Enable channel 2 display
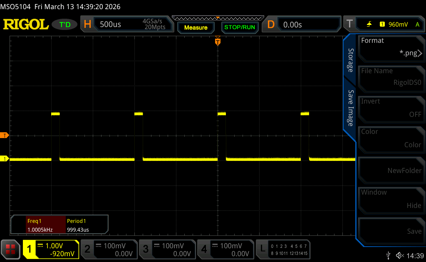 click(x=109, y=249)
